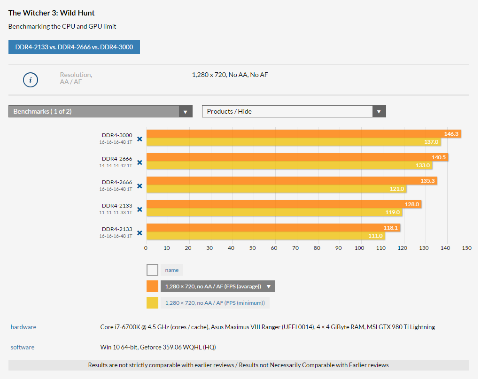The width and height of the screenshot is (481, 379).
Task: Open the hardware link
Action: [23, 327]
